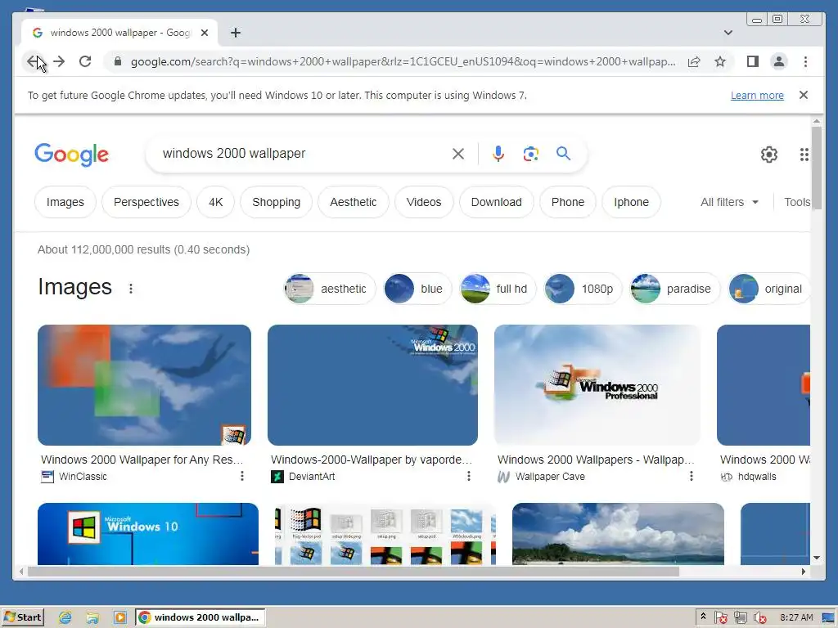Viewport: 838px width, 628px height.
Task: Open the icon collection thumbnail
Action: (x=385, y=533)
